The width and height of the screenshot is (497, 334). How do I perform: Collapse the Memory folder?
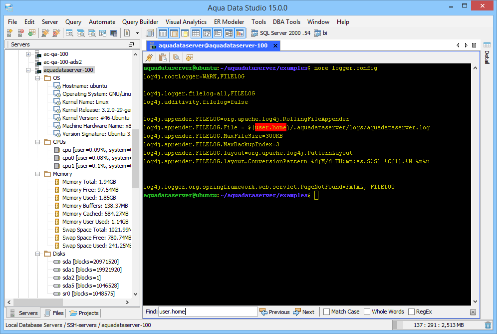38,174
